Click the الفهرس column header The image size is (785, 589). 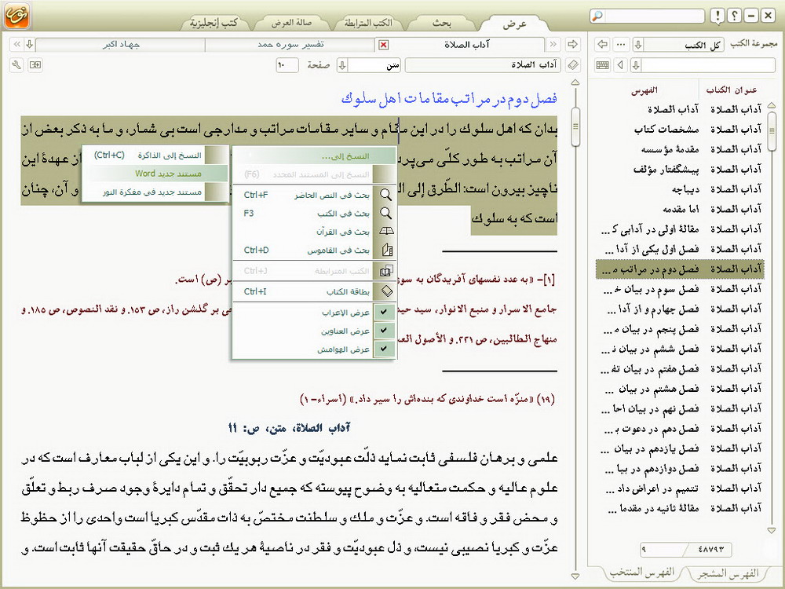click(x=644, y=90)
